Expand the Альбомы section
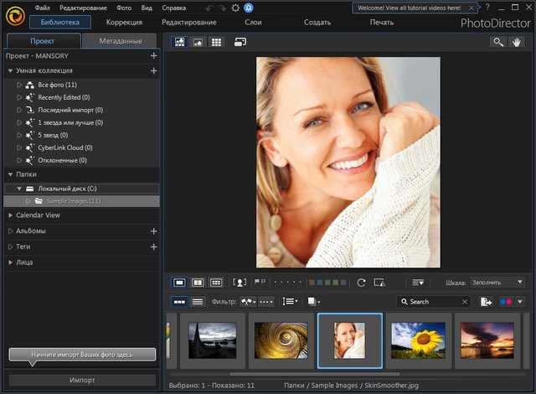536x394 pixels. [x=10, y=231]
